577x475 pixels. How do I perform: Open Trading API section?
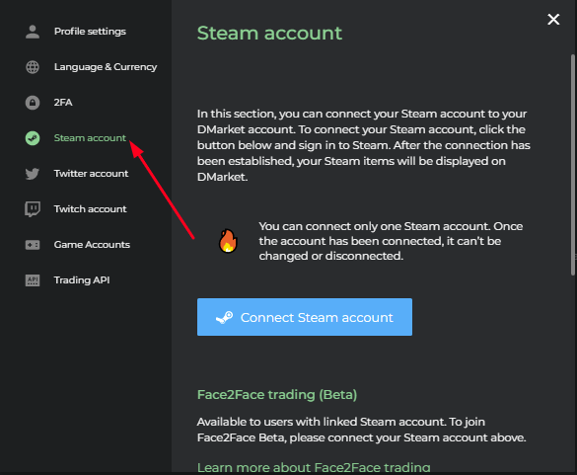[x=82, y=280]
